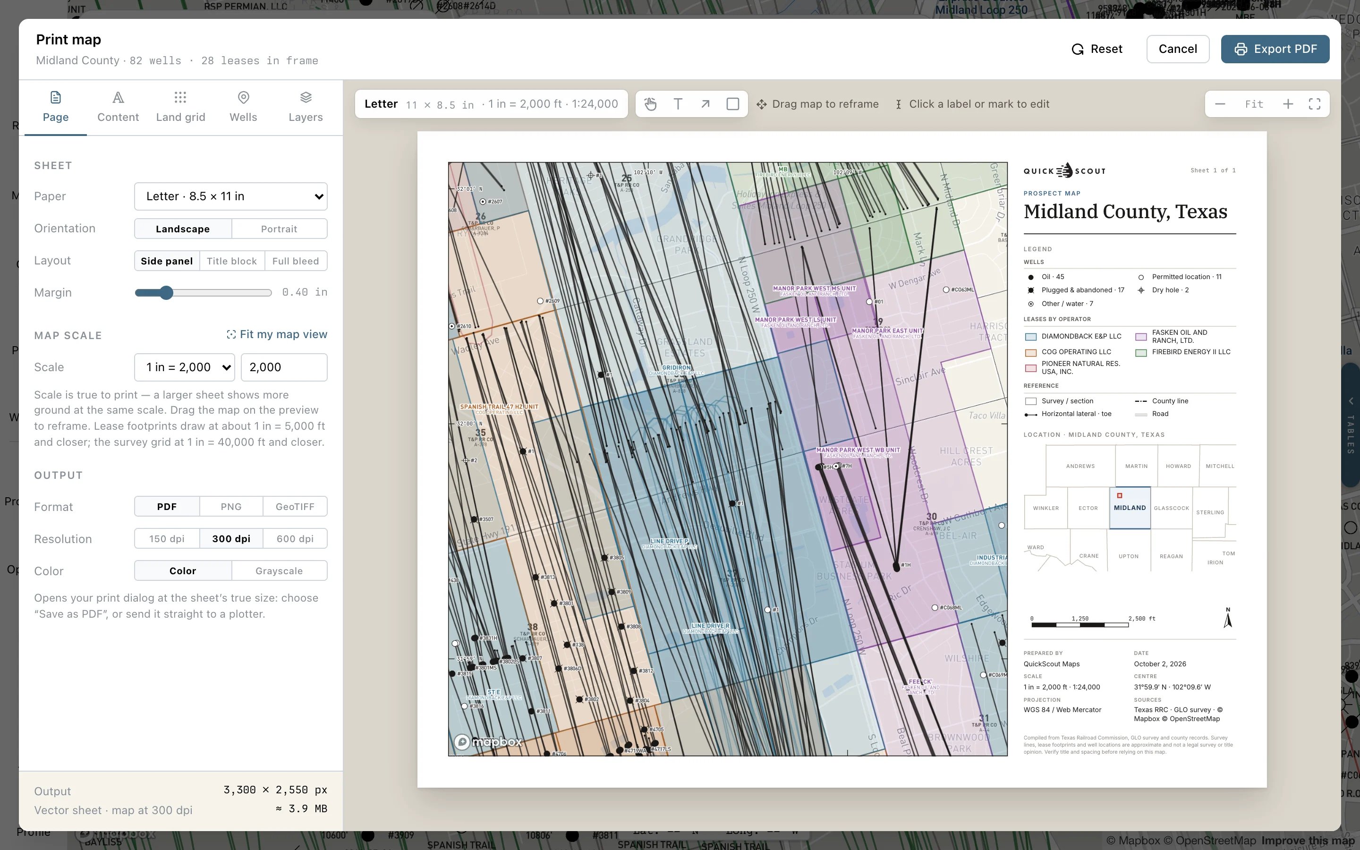Set resolution to 150 dpi

(167, 538)
